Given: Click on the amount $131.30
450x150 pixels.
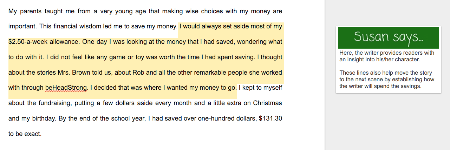Looking at the screenshot, I should pyautogui.click(x=270, y=118).
